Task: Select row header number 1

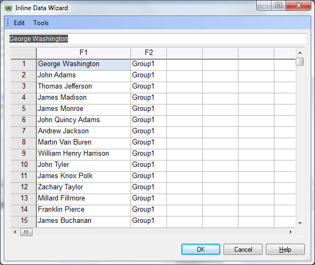Action: [24, 65]
